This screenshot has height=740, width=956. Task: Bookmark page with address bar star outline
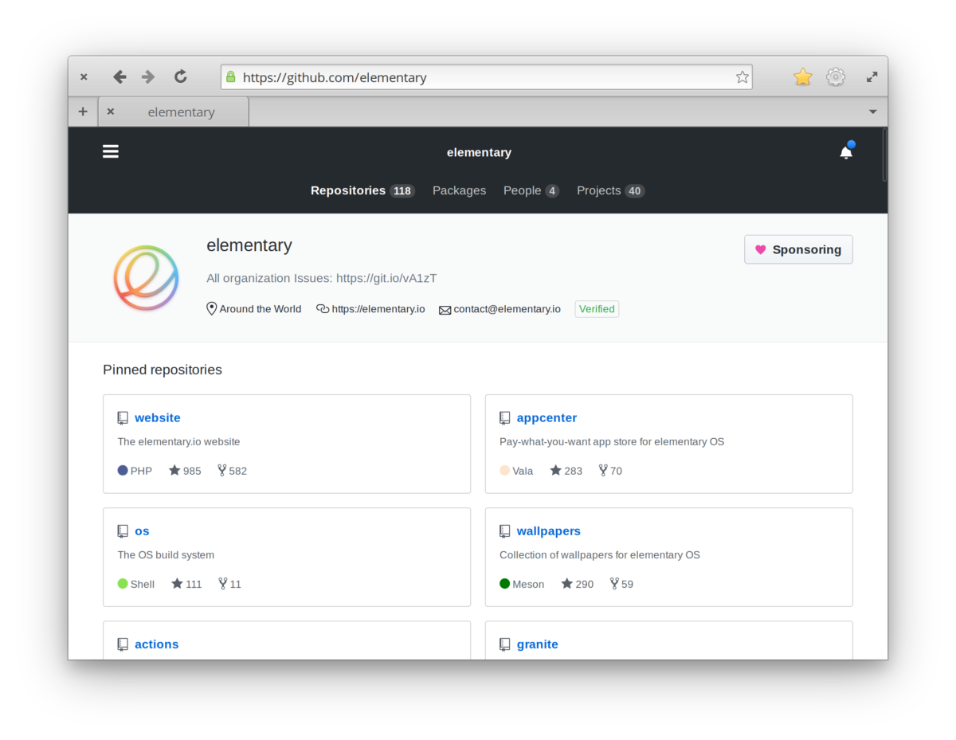[x=742, y=77]
